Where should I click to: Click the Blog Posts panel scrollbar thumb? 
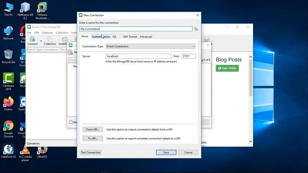pyautogui.click(x=251, y=78)
